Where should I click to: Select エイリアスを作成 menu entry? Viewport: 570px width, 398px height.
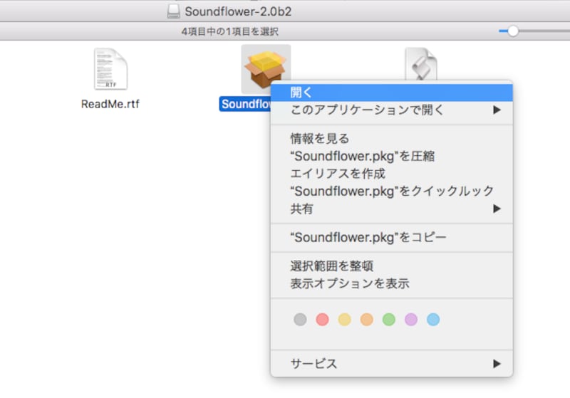[x=391, y=174]
